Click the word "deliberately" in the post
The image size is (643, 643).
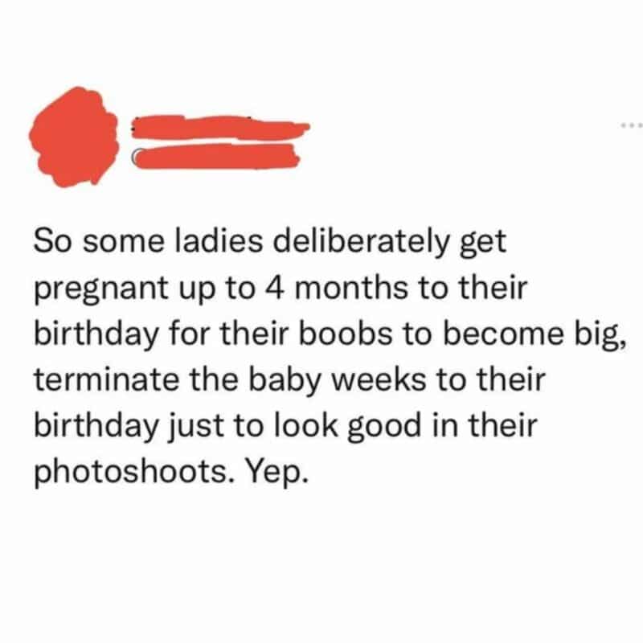[361, 240]
